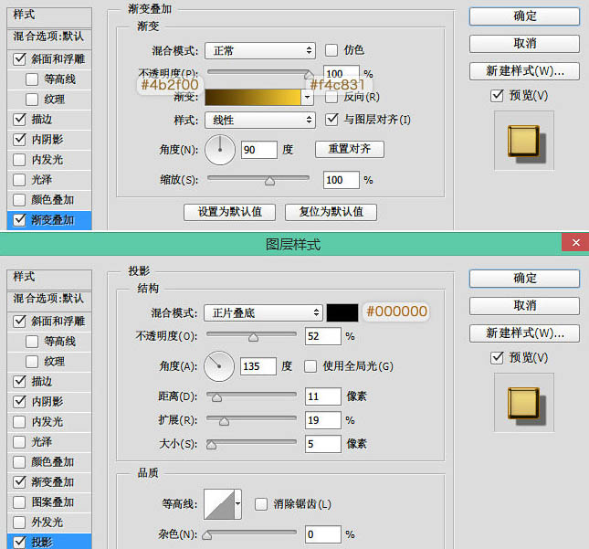Enable 消除锯齿(L) anti-alias checkbox
The height and width of the screenshot is (549, 589).
point(261,504)
